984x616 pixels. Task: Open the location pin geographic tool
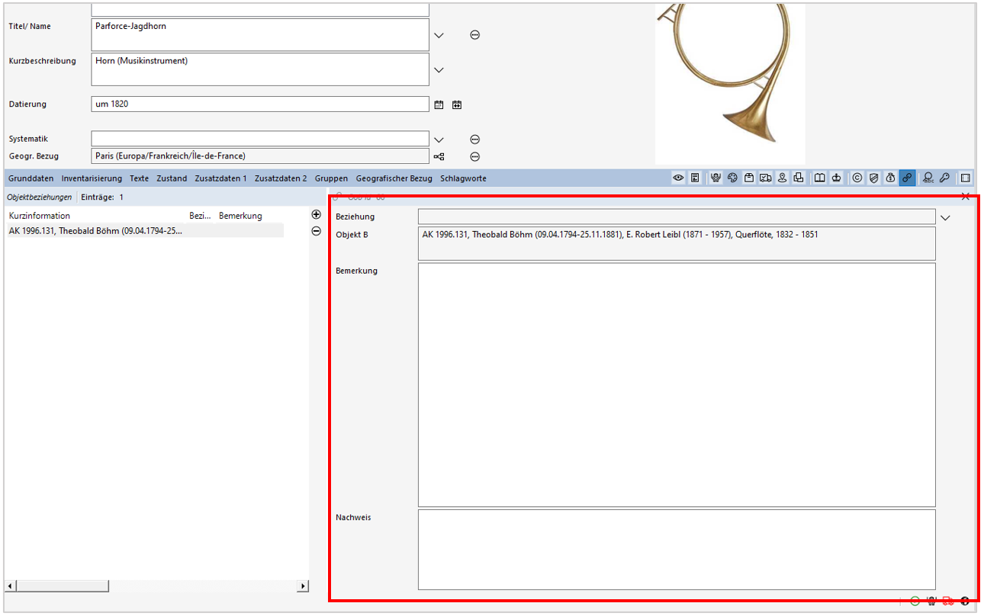click(x=782, y=178)
